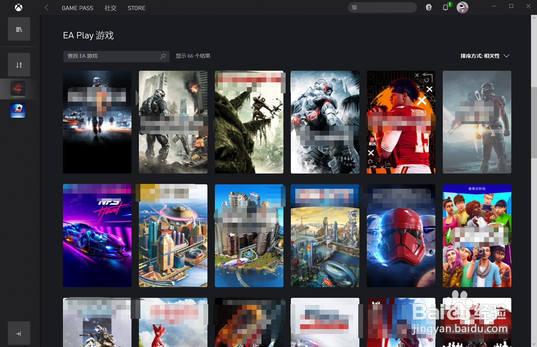537x347 pixels.
Task: Open the 社交 tab
Action: point(111,8)
